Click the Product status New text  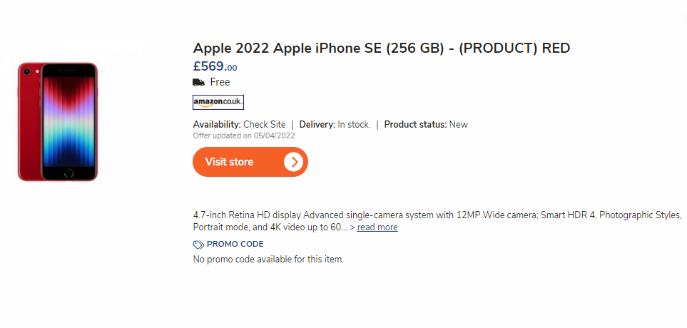(x=426, y=124)
